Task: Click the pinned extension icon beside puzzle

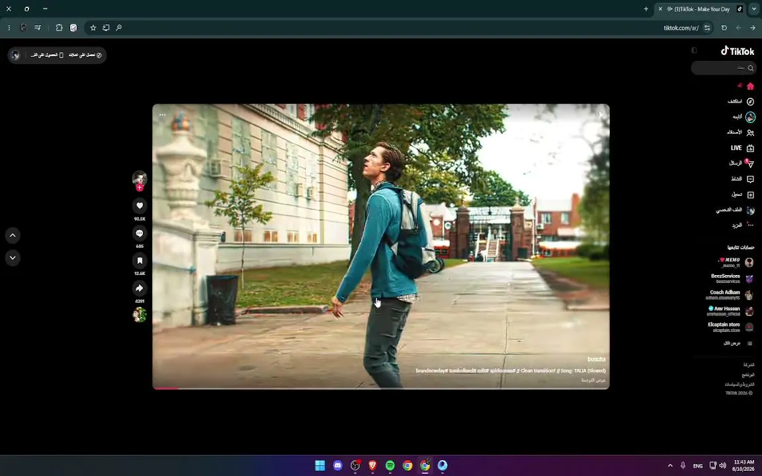Action: click(73, 28)
